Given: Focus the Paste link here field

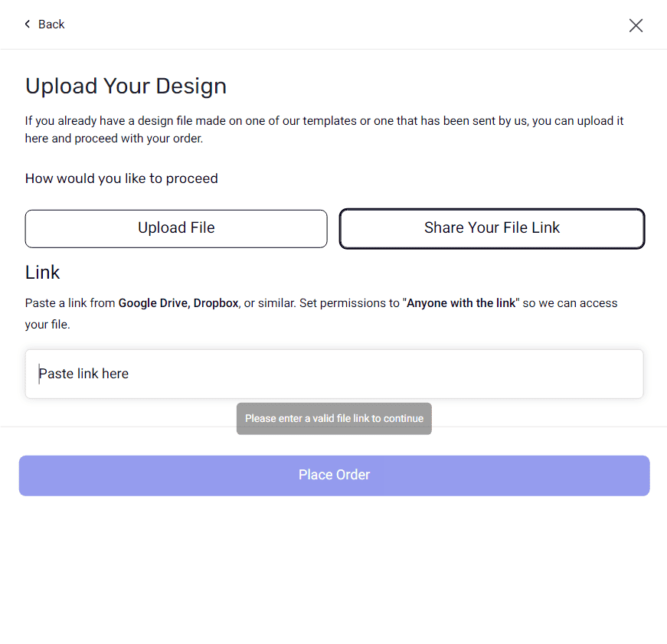Looking at the screenshot, I should [334, 374].
